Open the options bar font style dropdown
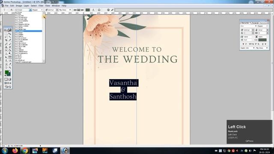The width and height of the screenshot is (274, 154). coord(42,10)
